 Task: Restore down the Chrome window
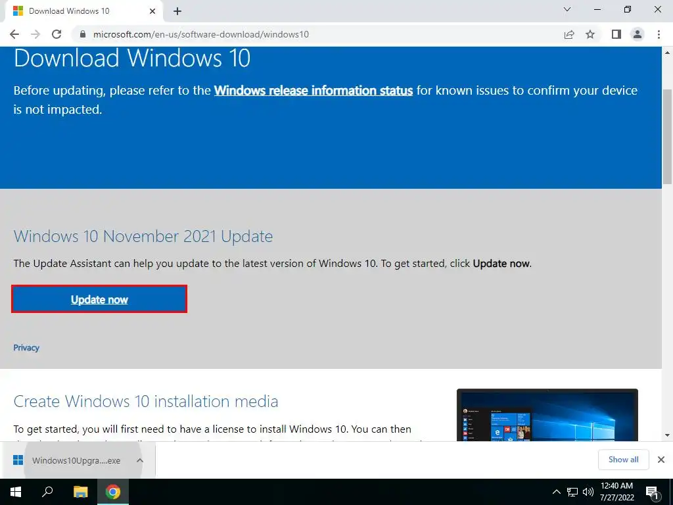pos(628,9)
